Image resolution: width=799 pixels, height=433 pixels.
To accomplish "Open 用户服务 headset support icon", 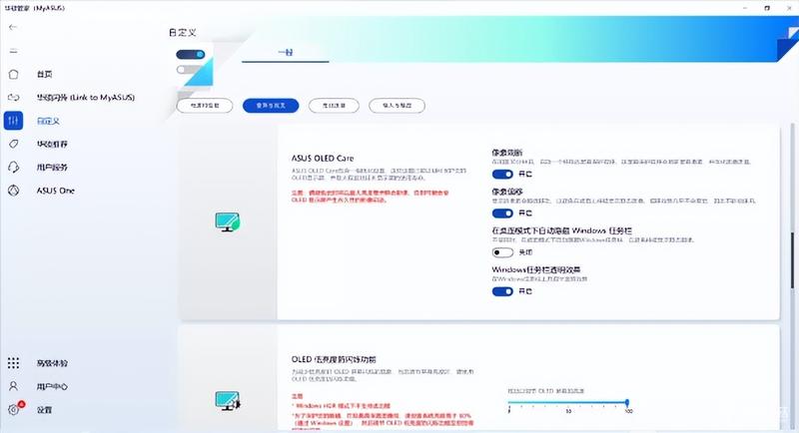I will coord(14,167).
